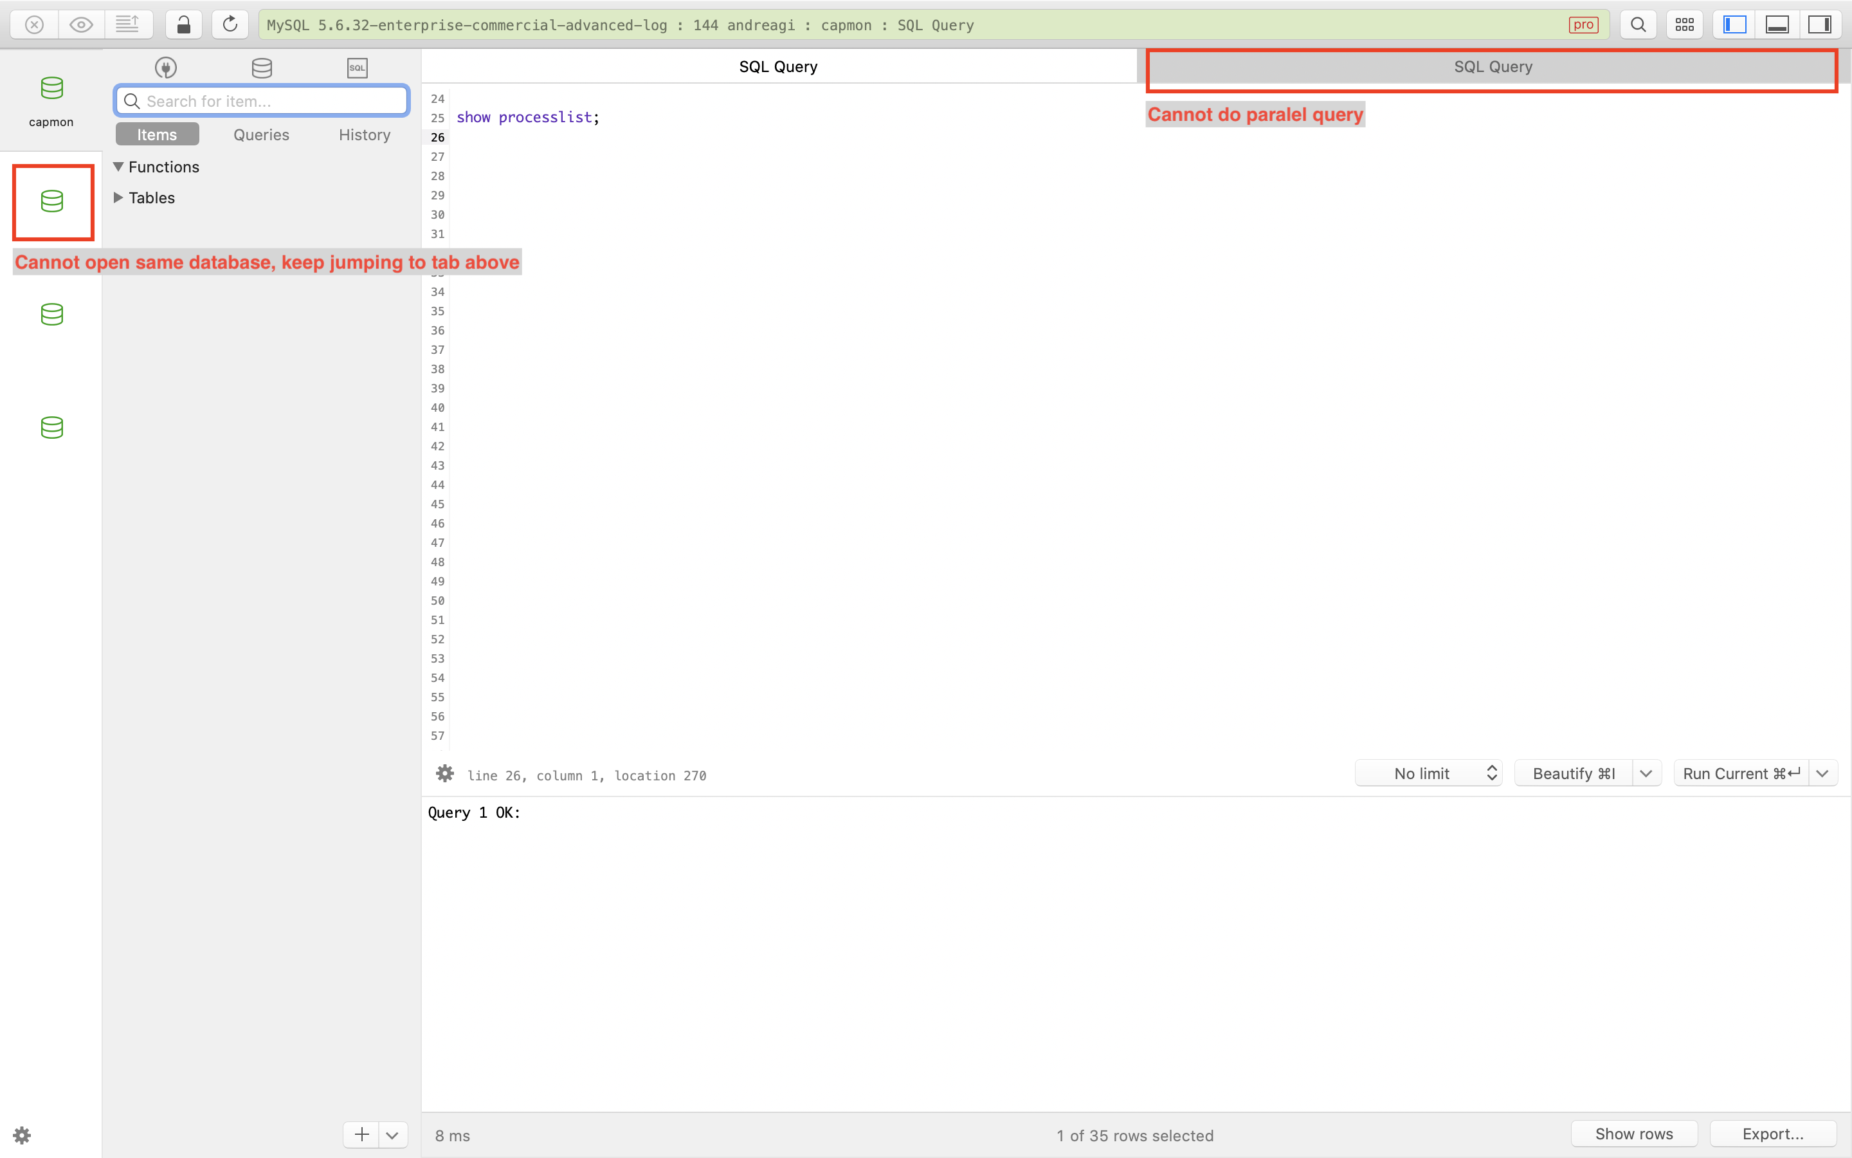Click the eye preview icon in the toolbar

(x=81, y=24)
